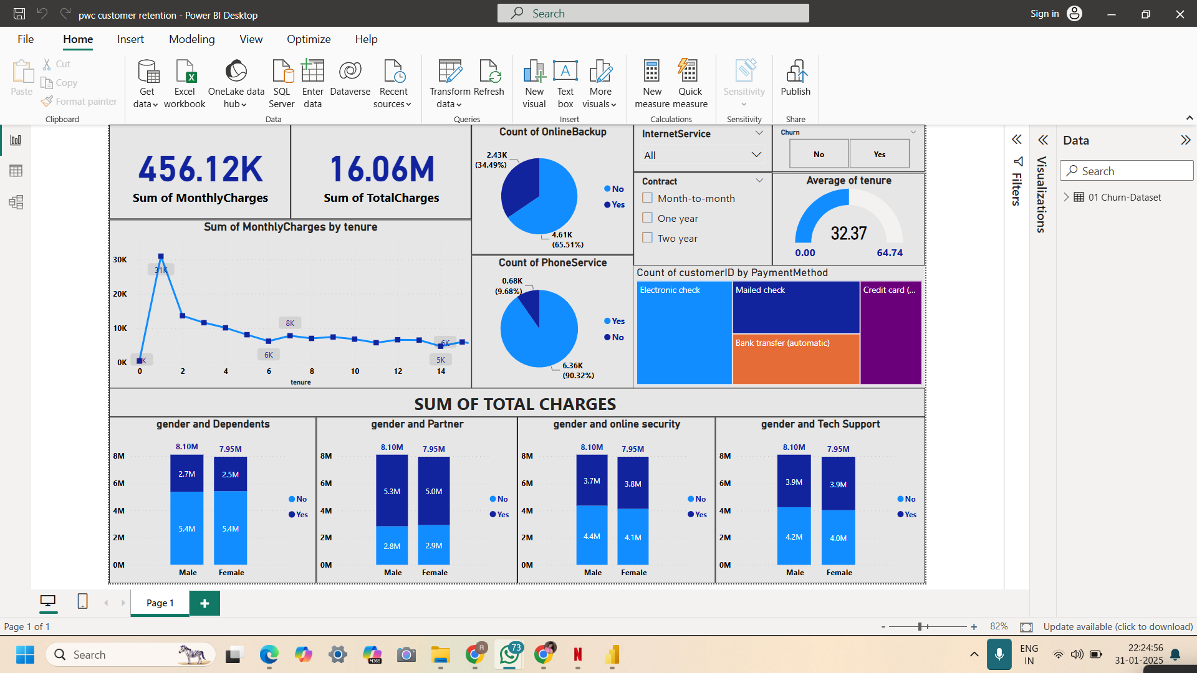
Task: Adjust the zoom slider handle
Action: (x=920, y=627)
